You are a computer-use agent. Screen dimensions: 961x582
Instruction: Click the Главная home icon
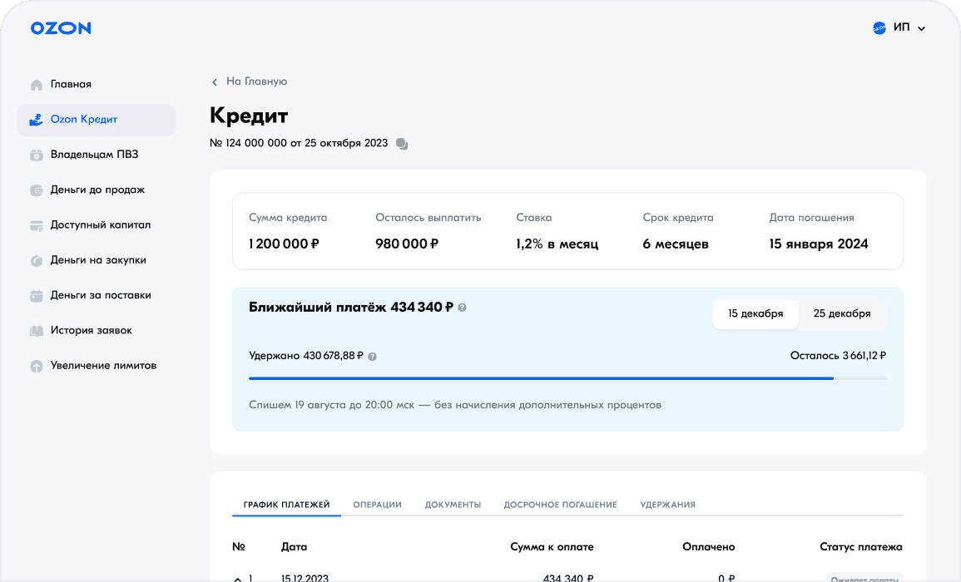pos(37,85)
